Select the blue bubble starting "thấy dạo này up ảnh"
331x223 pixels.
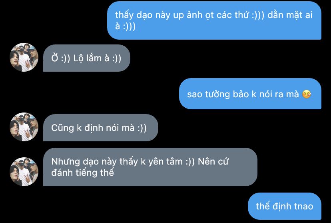click(214, 20)
